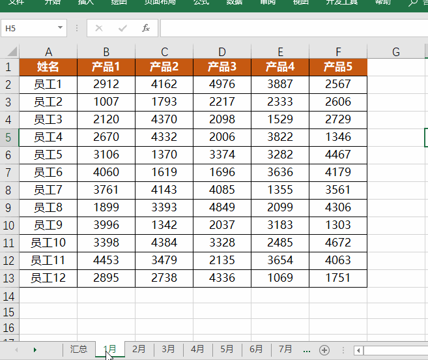Click cell with value 2037
Screen dimensions: 428x360
(x=222, y=225)
